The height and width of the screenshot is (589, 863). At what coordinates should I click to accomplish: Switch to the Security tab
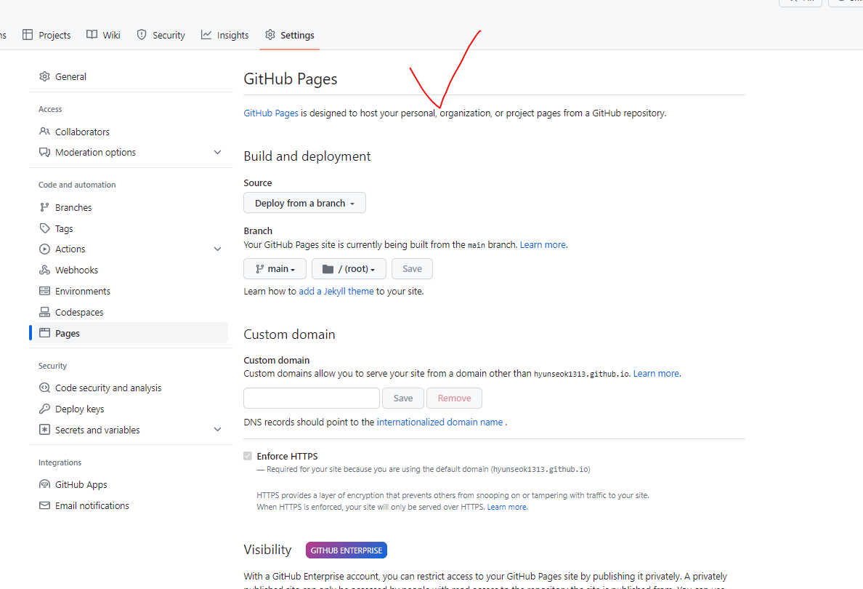[161, 35]
